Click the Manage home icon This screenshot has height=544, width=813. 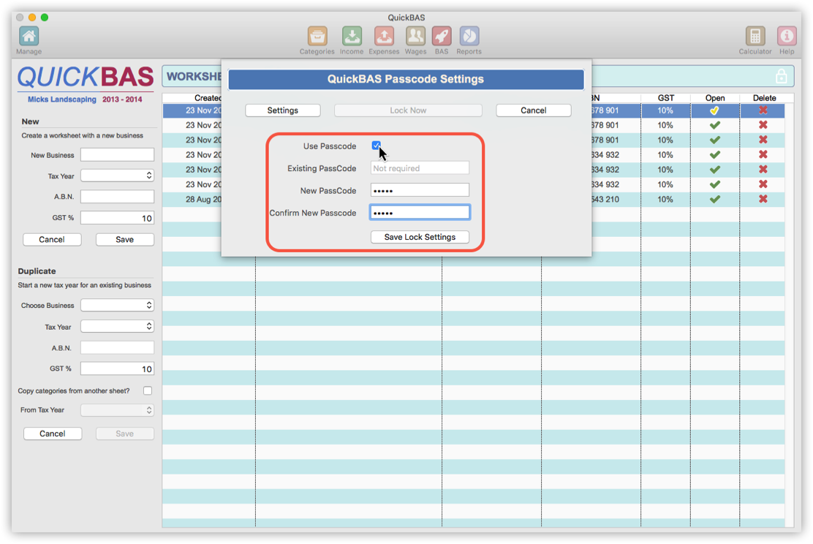tap(29, 37)
